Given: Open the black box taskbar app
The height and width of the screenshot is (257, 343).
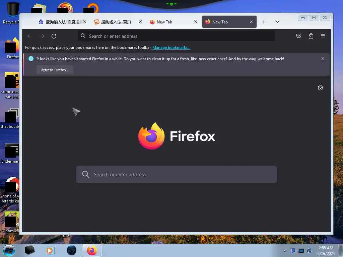Looking at the screenshot, I should pyautogui.click(x=29, y=250).
